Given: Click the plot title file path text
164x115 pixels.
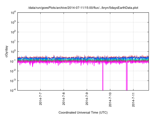Looking at the screenshot, I should 83,8.
